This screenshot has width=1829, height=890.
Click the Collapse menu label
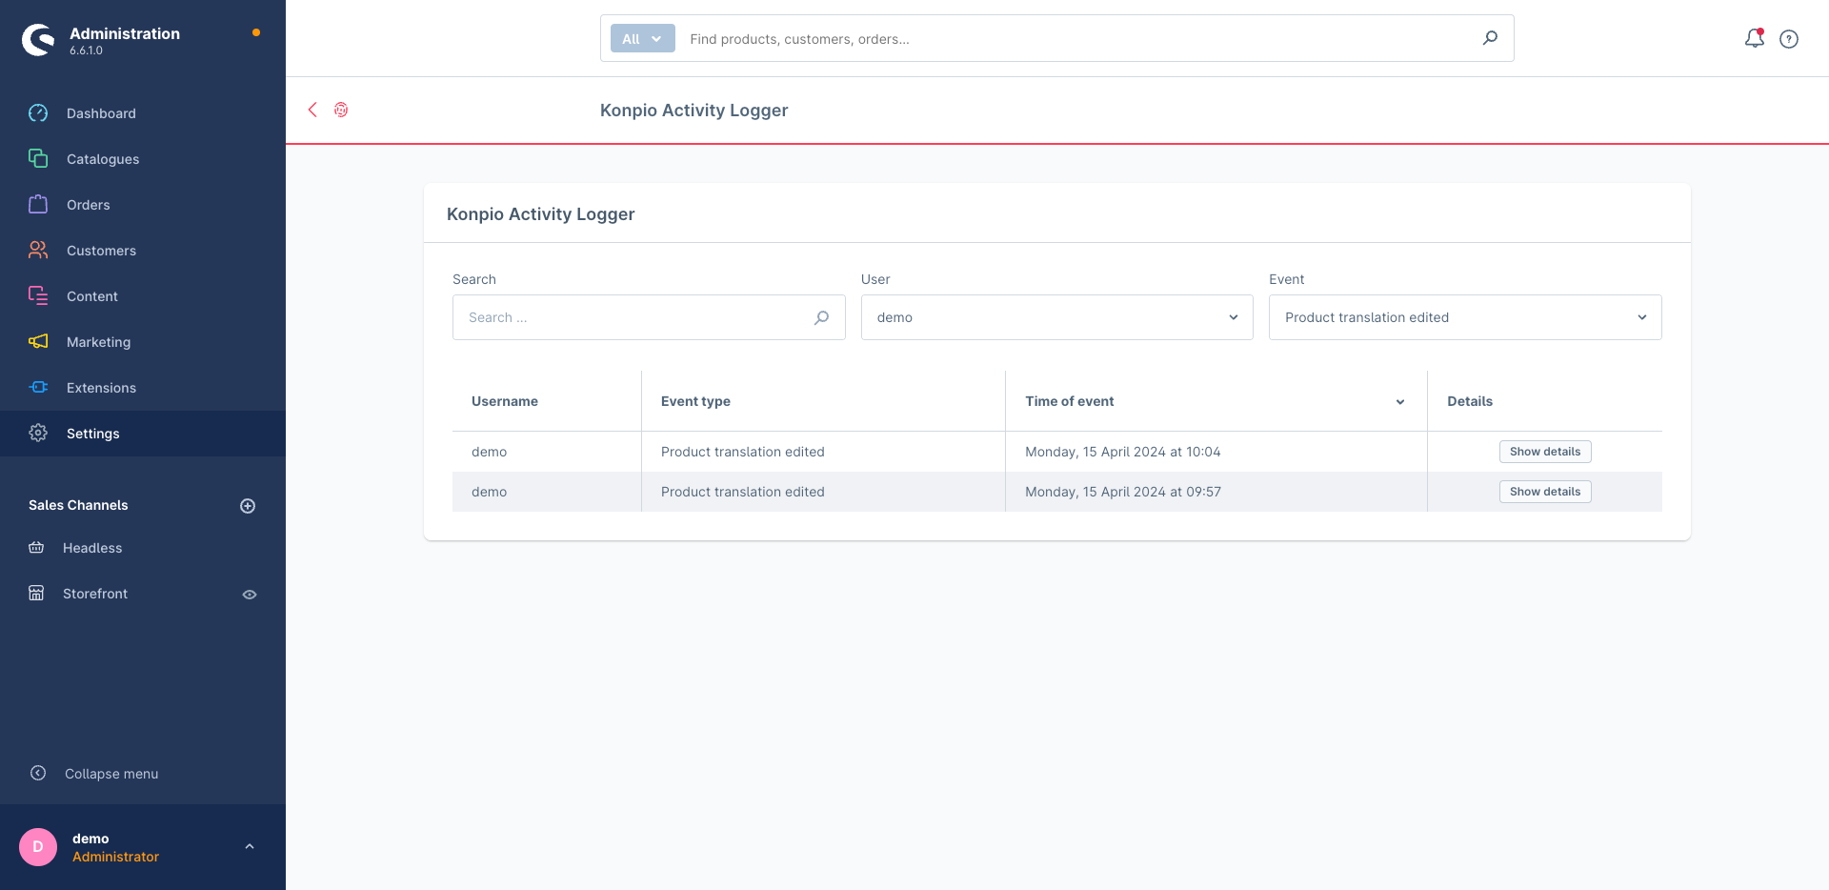[111, 774]
